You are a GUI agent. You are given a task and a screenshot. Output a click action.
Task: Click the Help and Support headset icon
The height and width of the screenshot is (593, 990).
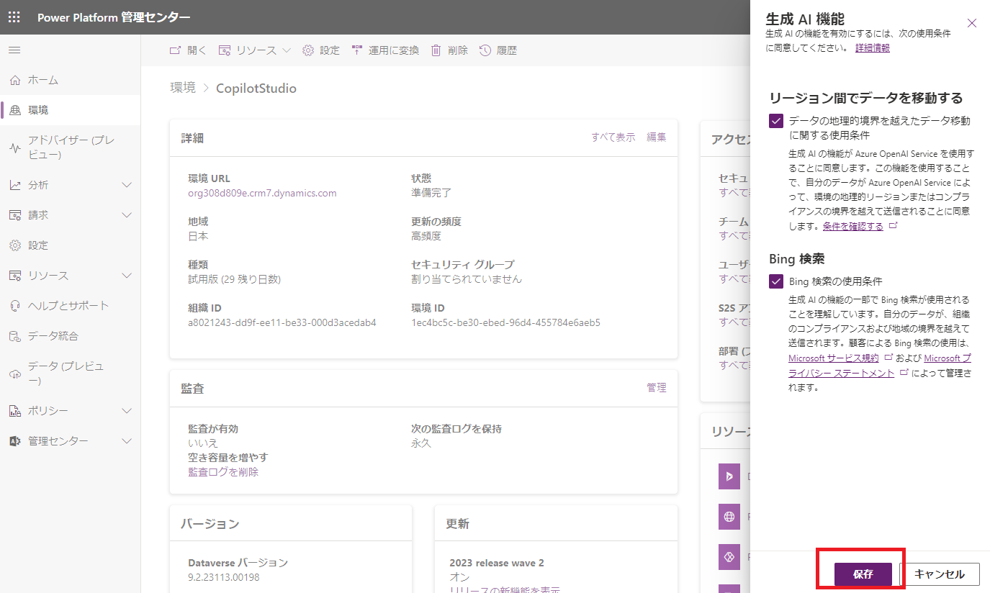click(x=15, y=306)
